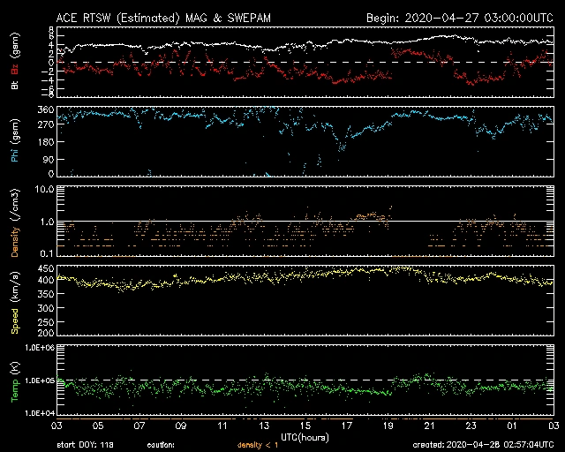Click hour 23 on the time axis
This screenshot has width=565, height=452.
click(471, 426)
